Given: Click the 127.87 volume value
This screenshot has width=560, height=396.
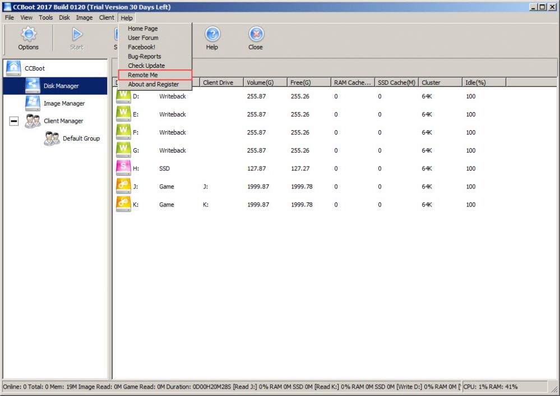Looking at the screenshot, I should tap(257, 168).
